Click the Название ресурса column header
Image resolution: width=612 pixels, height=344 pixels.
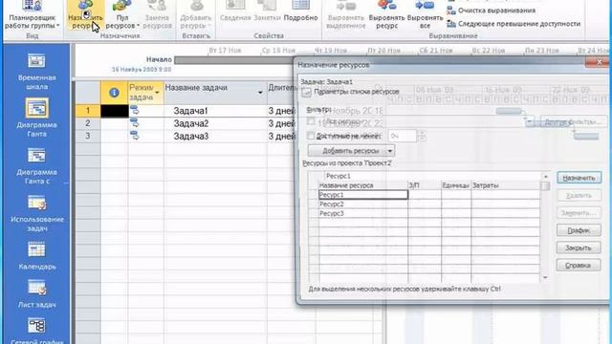pos(363,185)
